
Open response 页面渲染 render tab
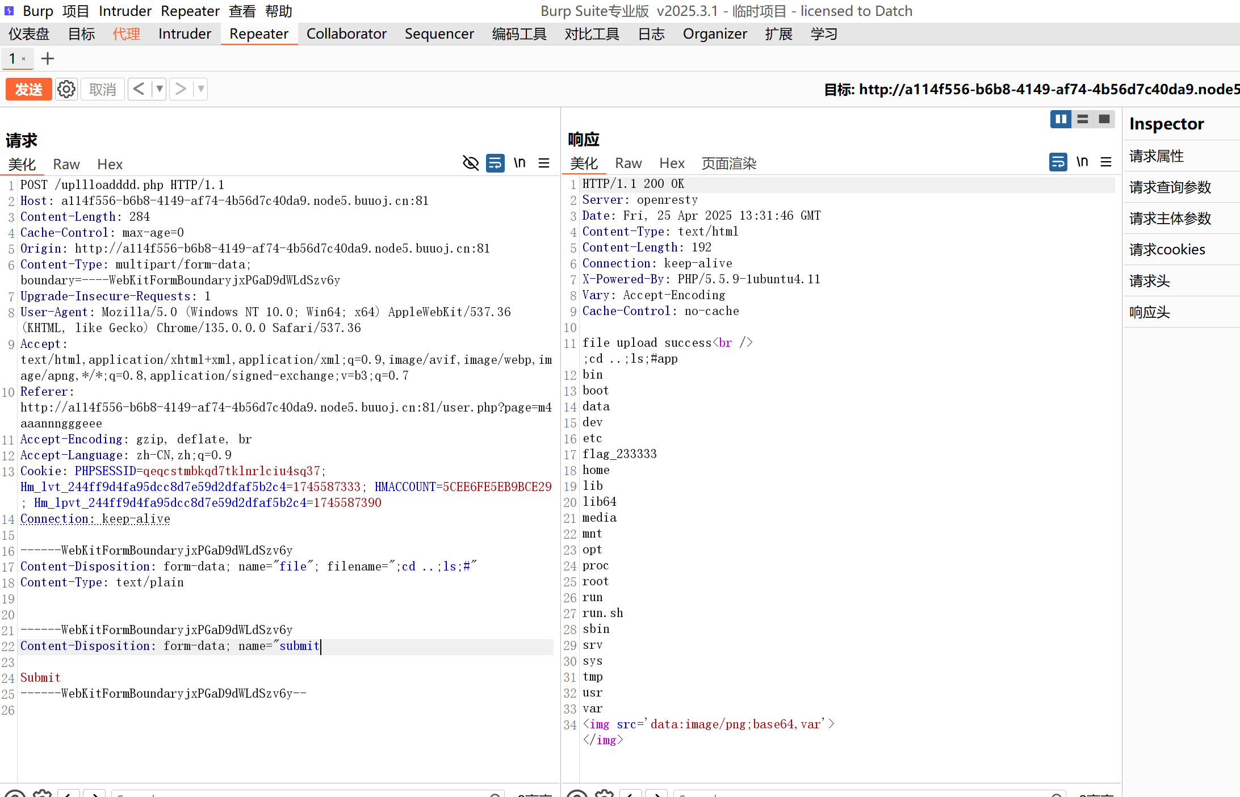click(x=729, y=163)
